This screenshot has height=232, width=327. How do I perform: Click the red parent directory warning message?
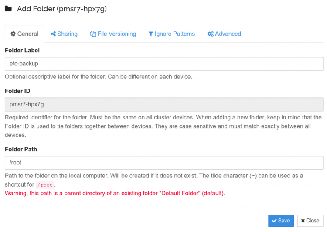click(x=115, y=193)
